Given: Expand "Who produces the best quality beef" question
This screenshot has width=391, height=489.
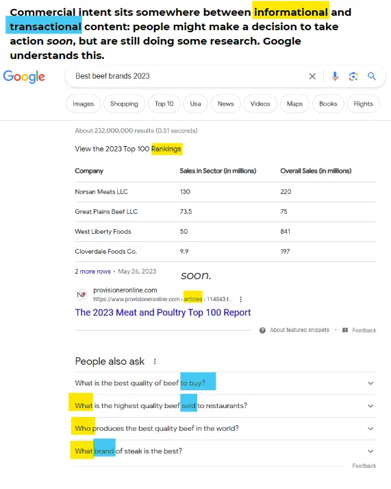Looking at the screenshot, I should click(225, 429).
